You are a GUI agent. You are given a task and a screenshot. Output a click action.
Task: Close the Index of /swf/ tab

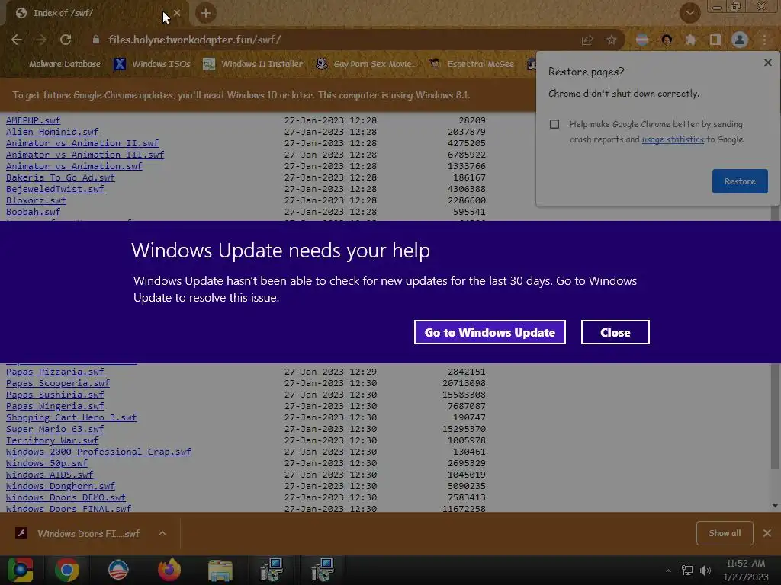pos(177,14)
